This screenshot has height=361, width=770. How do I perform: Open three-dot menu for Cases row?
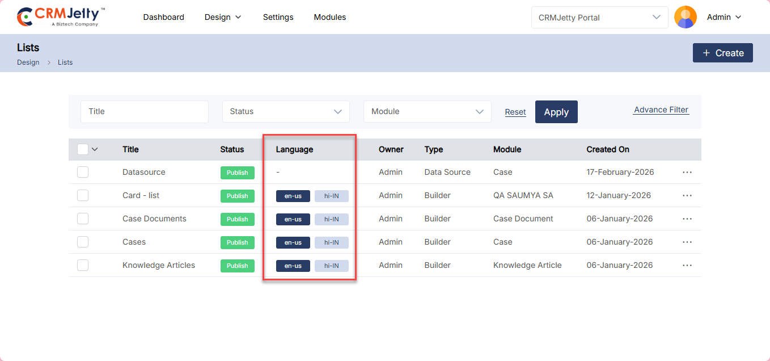point(687,242)
